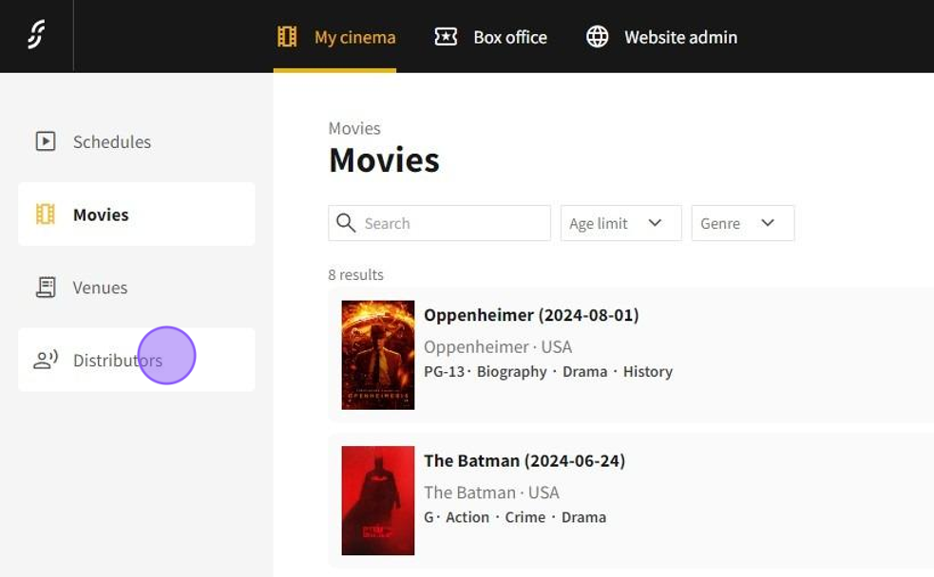Click The Batman red poster thumbnail
Image resolution: width=934 pixels, height=577 pixels.
[x=378, y=500]
